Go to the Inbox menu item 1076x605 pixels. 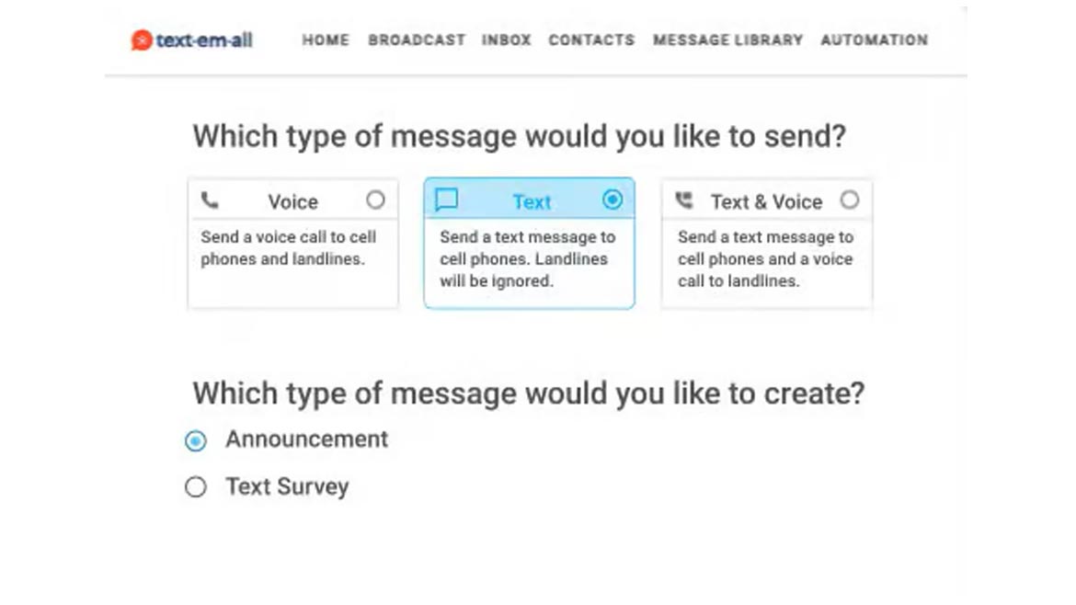click(507, 40)
